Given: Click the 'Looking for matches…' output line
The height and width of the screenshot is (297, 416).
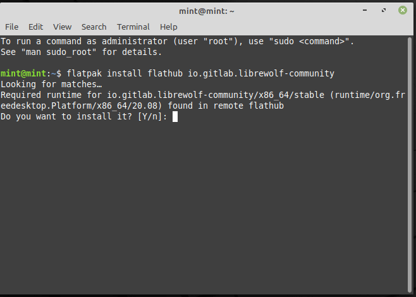Looking at the screenshot, I should (51, 84).
